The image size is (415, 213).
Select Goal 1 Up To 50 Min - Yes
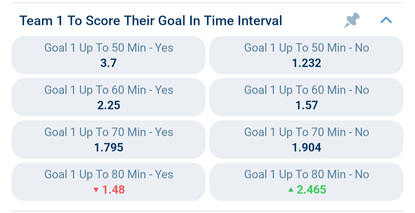click(x=108, y=55)
